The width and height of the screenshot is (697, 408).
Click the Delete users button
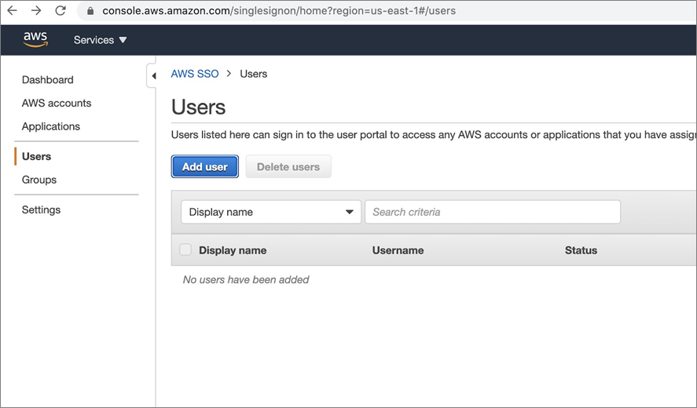(x=288, y=166)
